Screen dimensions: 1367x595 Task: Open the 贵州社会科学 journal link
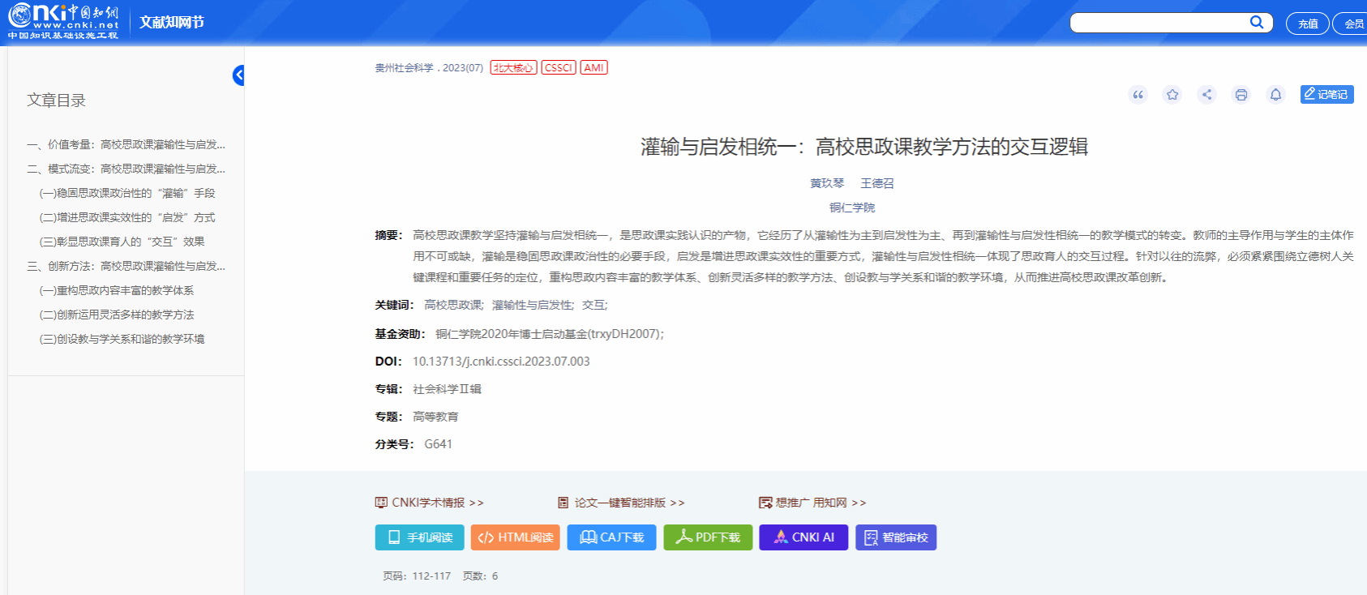pos(404,68)
